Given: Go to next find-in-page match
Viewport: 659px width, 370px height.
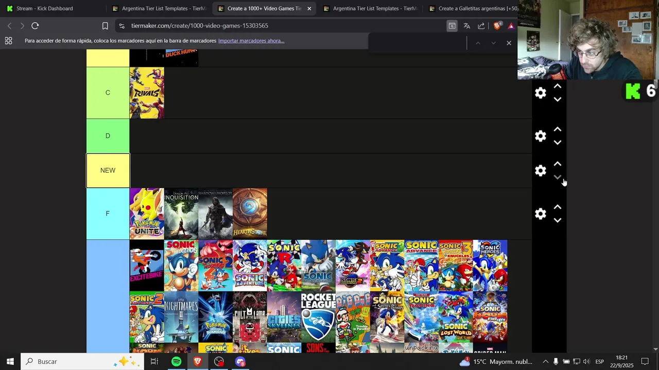Looking at the screenshot, I should pos(493,43).
